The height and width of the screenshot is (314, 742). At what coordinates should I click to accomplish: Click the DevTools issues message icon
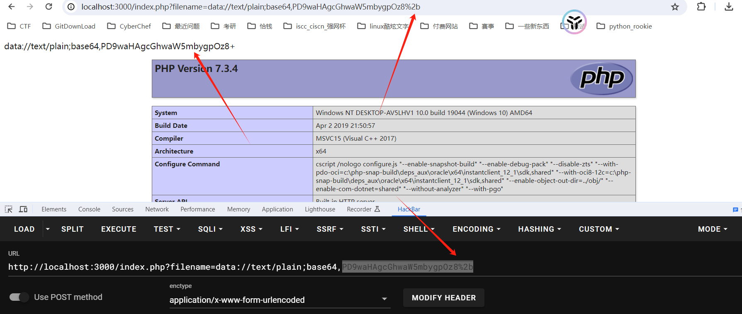click(x=735, y=210)
